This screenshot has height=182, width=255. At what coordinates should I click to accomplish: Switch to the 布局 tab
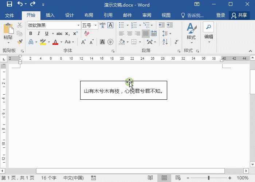pyautogui.click(x=89, y=15)
